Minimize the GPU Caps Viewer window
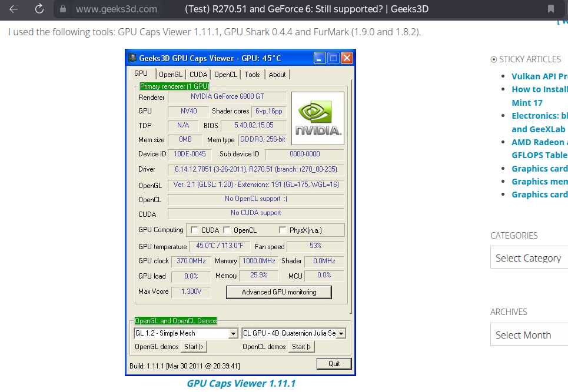This screenshot has width=568, height=392. pos(319,58)
